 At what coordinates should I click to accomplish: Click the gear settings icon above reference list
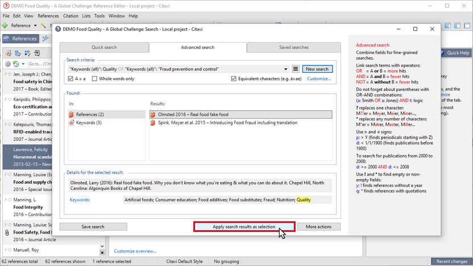pos(8,64)
